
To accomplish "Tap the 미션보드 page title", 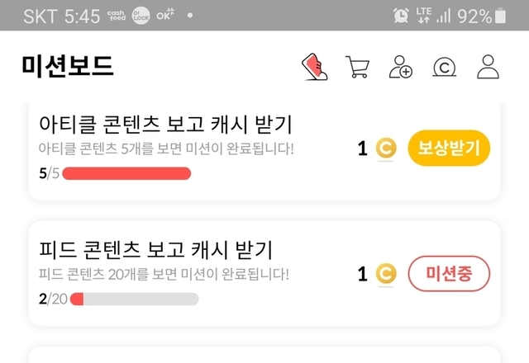I will pos(68,67).
